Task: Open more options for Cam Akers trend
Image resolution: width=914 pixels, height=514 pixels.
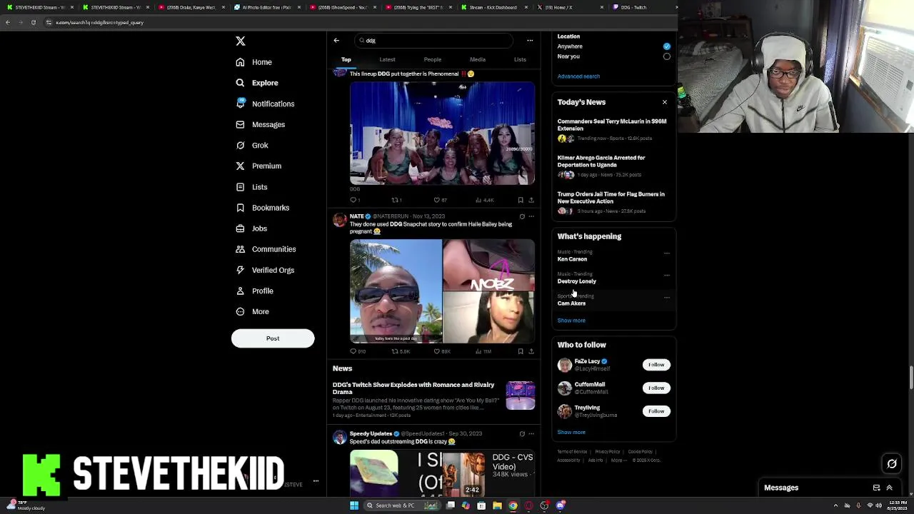Action: tap(667, 297)
